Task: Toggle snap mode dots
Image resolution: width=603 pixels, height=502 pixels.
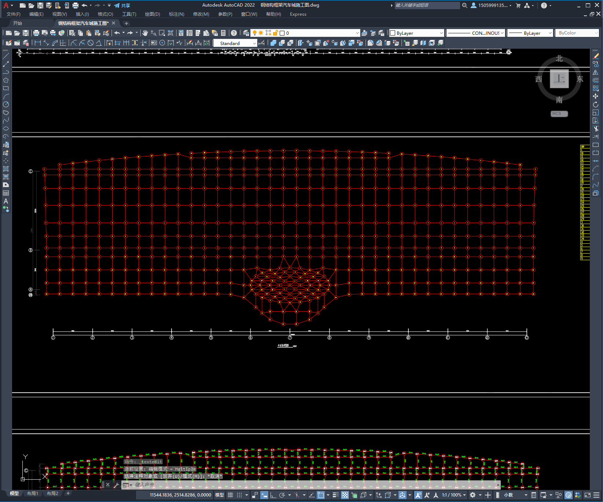Action: (239, 495)
